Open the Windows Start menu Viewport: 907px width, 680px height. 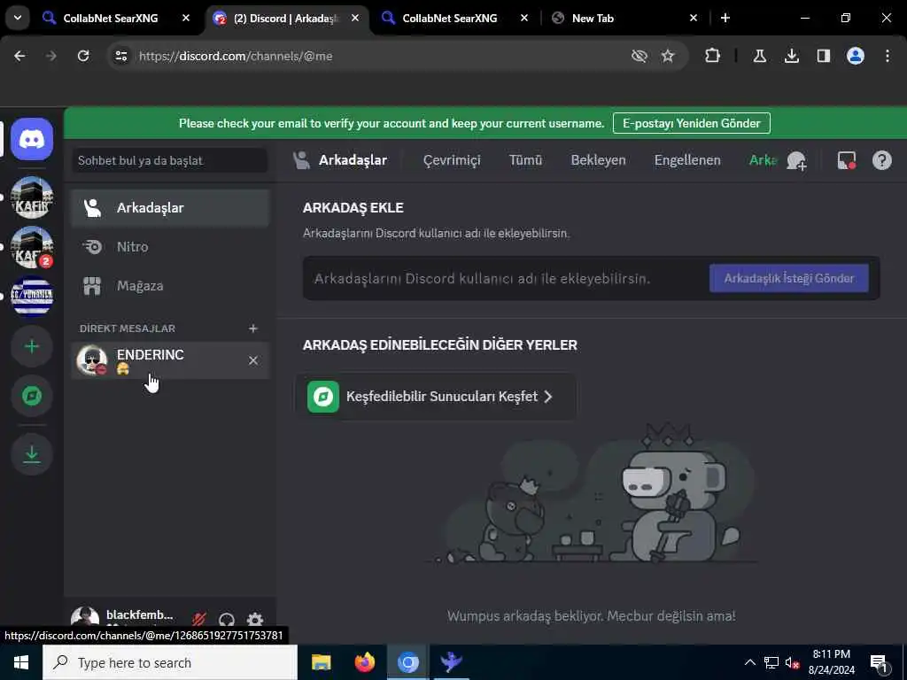click(21, 662)
